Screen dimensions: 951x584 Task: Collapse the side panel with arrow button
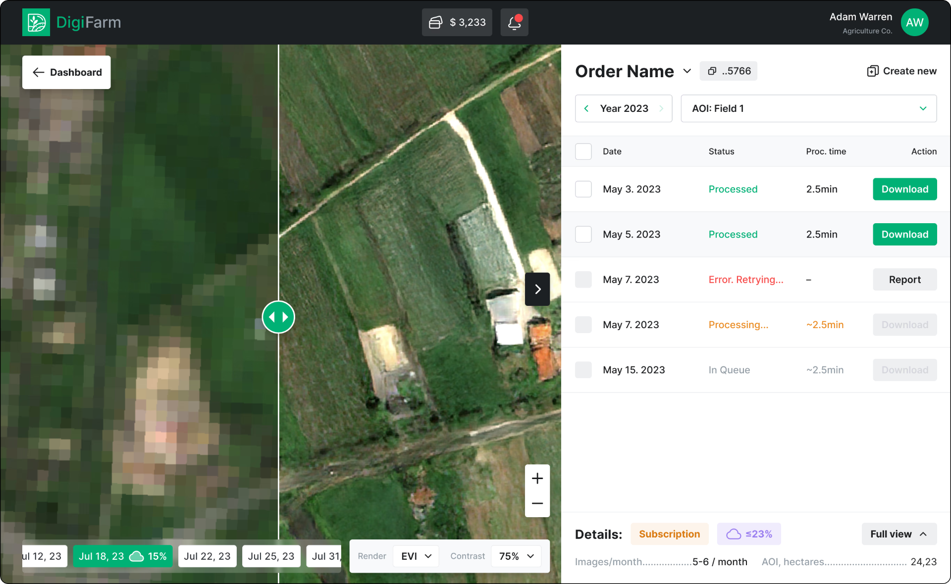click(537, 289)
